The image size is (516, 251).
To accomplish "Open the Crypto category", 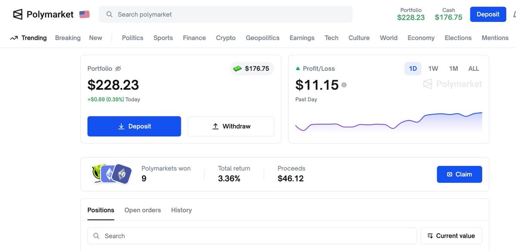I will coord(226,38).
